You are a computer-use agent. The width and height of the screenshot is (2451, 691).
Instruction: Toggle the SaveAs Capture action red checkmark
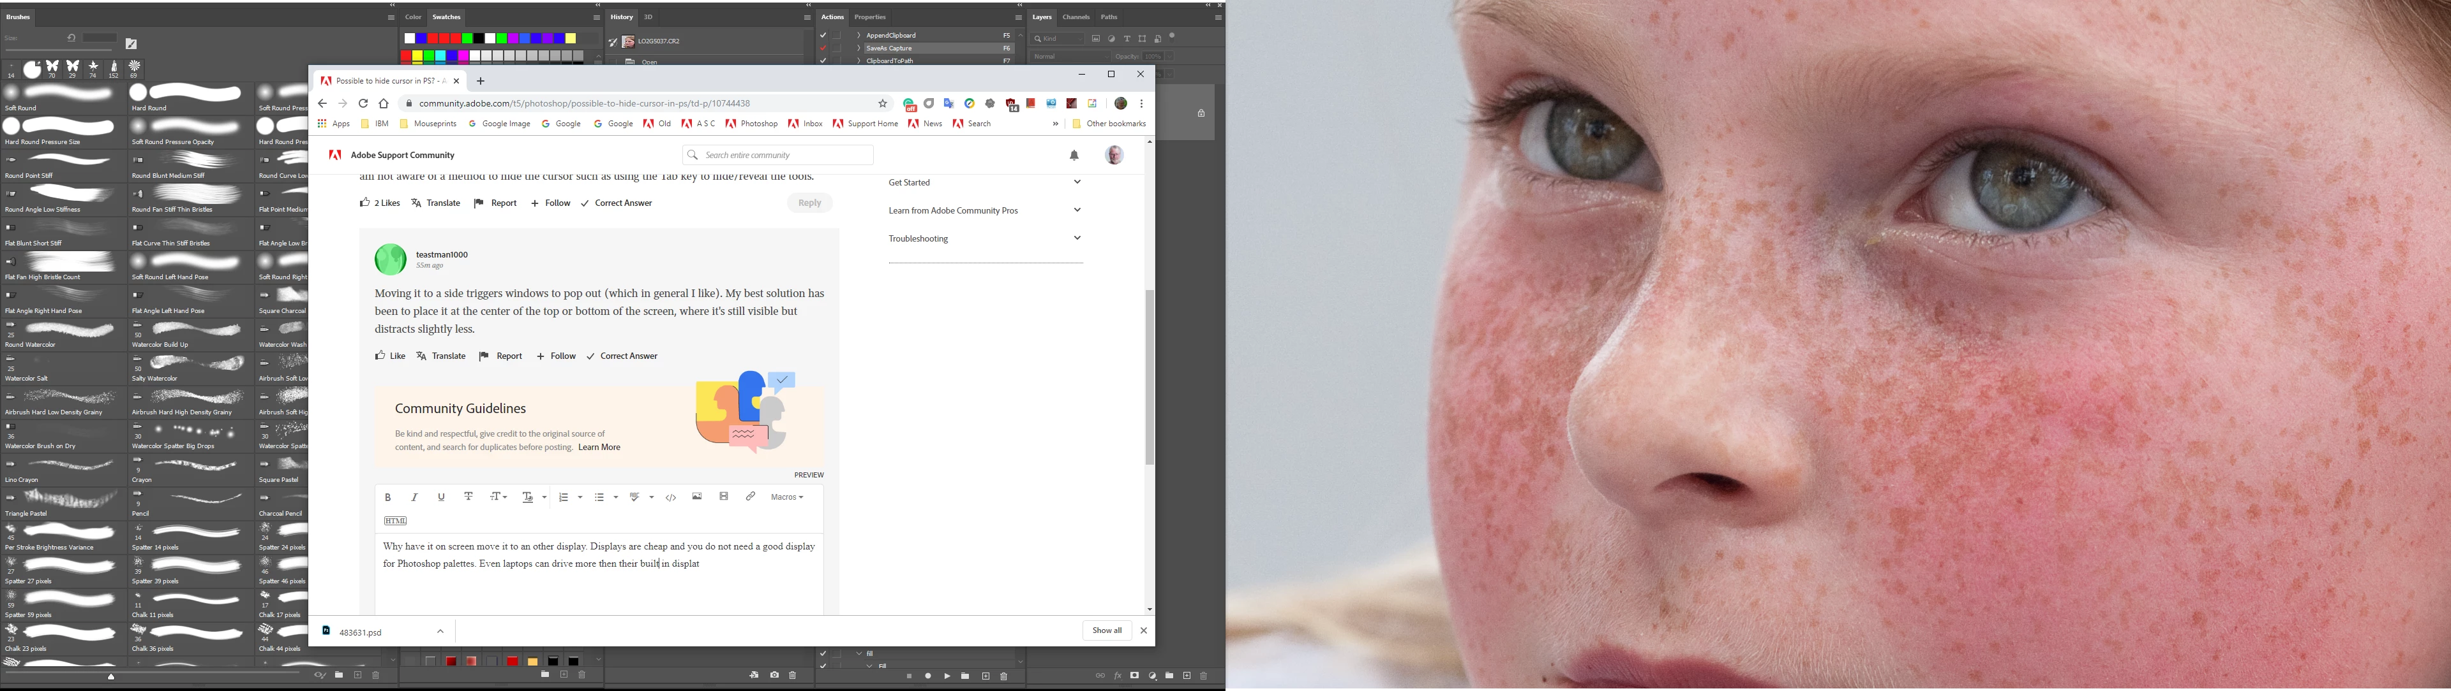pyautogui.click(x=823, y=48)
